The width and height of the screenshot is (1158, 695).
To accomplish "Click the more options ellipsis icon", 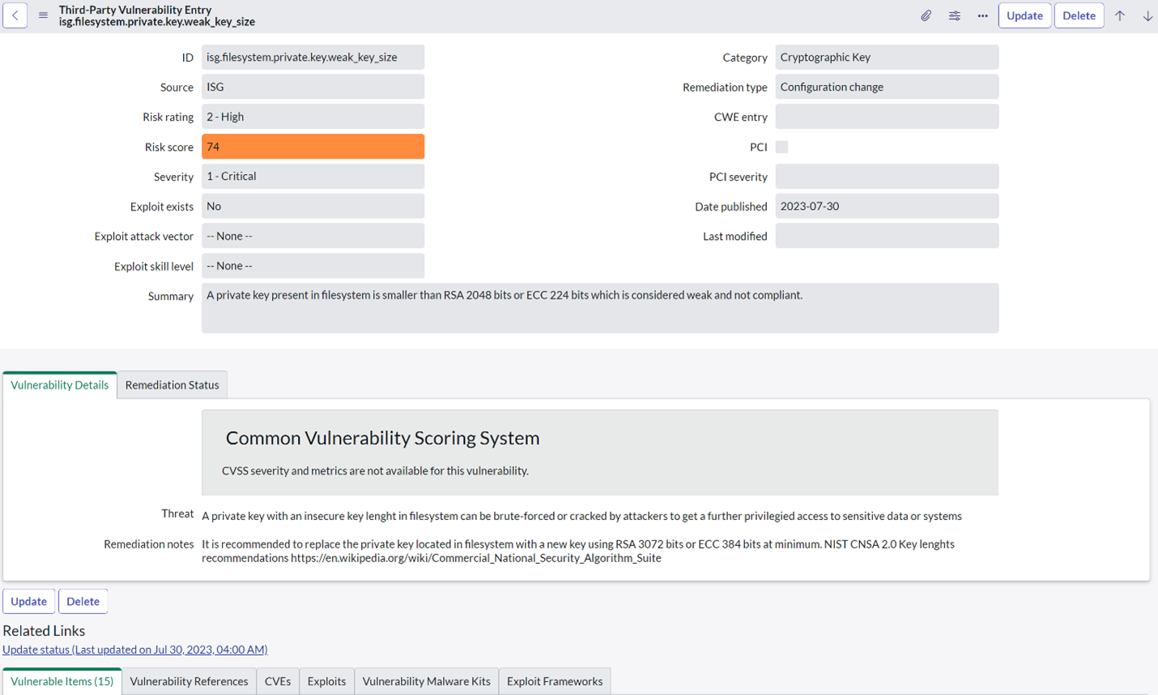I will 982,15.
